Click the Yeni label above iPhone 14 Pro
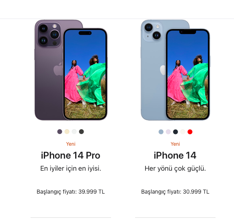The height and width of the screenshot is (221, 234). (71, 144)
